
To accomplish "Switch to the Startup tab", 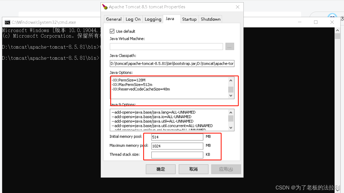I will pyautogui.click(x=189, y=19).
